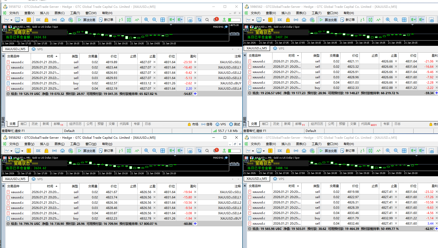Open the Market shopping bag in window 5986564
Viewport: 438px width, 248px height.
288,151
